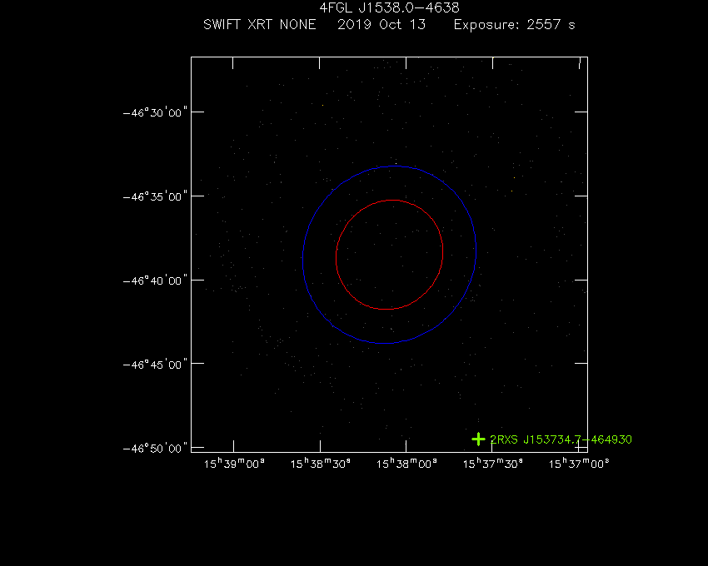Select the Exposure: 2557 s label
708x566 pixels.
[x=514, y=24]
